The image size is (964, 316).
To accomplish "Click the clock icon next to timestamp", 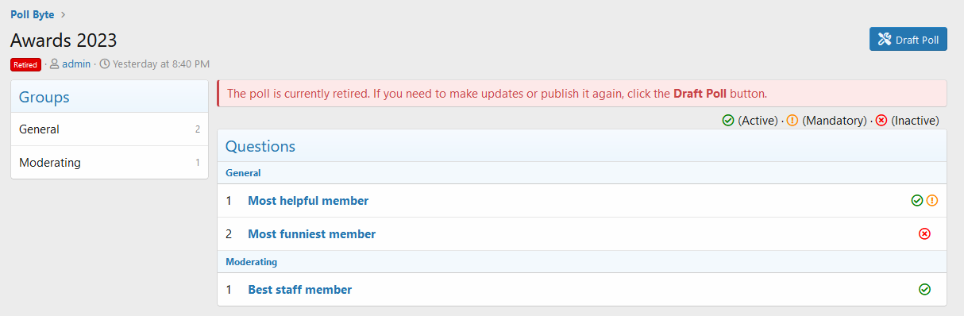I will tap(104, 64).
